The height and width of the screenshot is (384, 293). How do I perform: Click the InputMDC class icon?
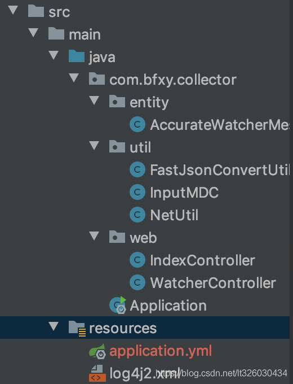pos(137,192)
